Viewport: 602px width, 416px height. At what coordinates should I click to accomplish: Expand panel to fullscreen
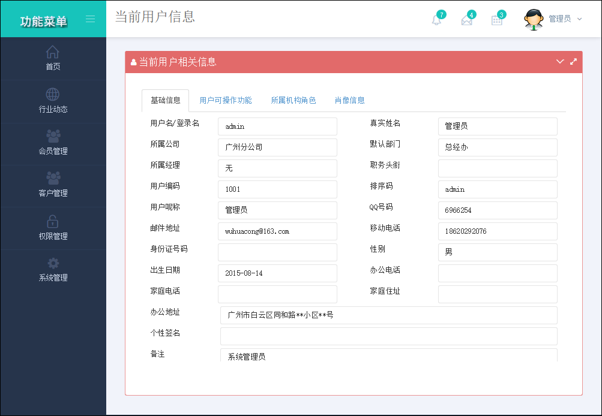pyautogui.click(x=573, y=62)
